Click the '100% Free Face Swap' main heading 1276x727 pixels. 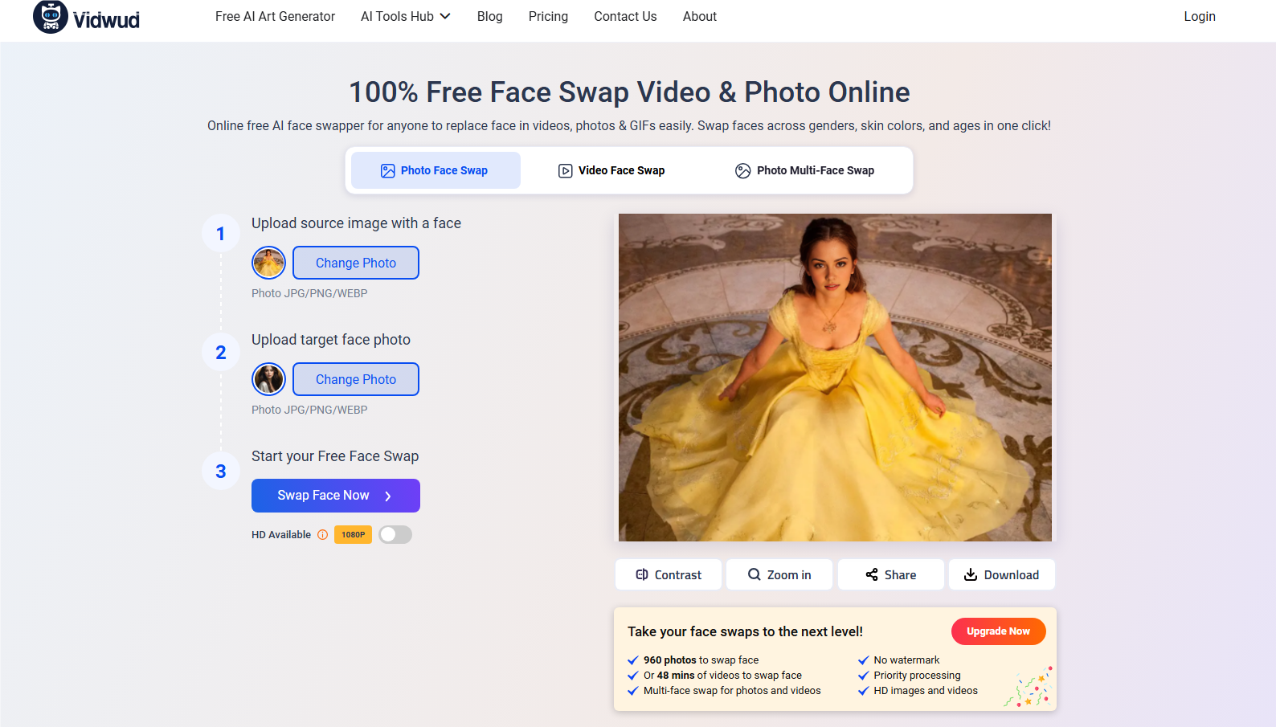[629, 92]
